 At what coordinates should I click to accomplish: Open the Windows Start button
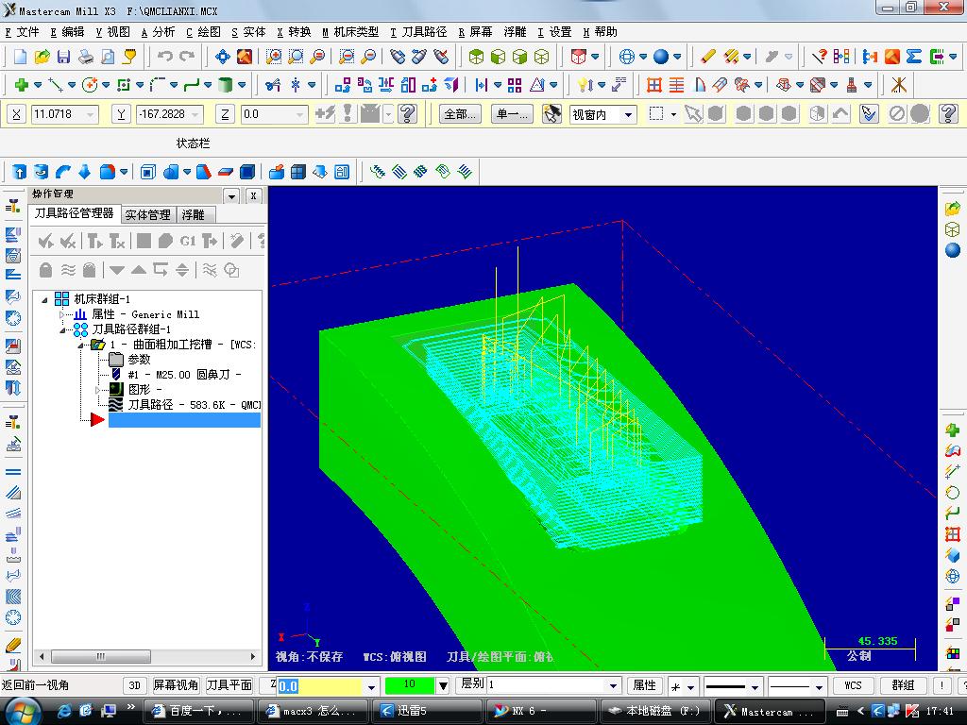(23, 712)
